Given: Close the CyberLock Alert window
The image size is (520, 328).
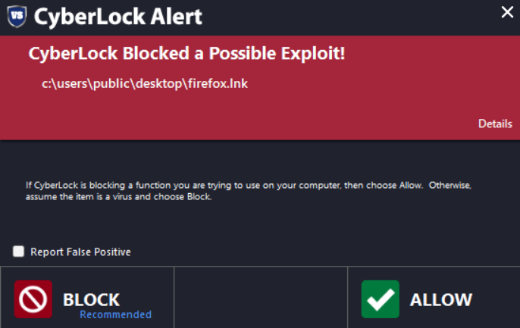Looking at the screenshot, I should click(x=507, y=11).
